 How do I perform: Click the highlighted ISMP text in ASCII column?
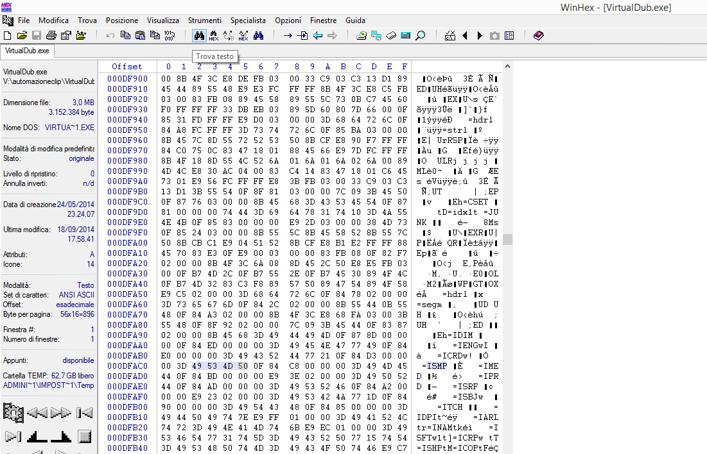(x=437, y=366)
